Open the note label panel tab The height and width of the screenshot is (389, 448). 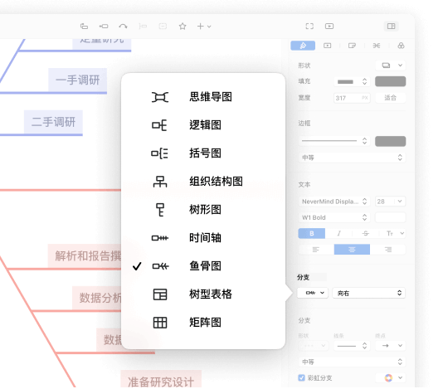(352, 46)
